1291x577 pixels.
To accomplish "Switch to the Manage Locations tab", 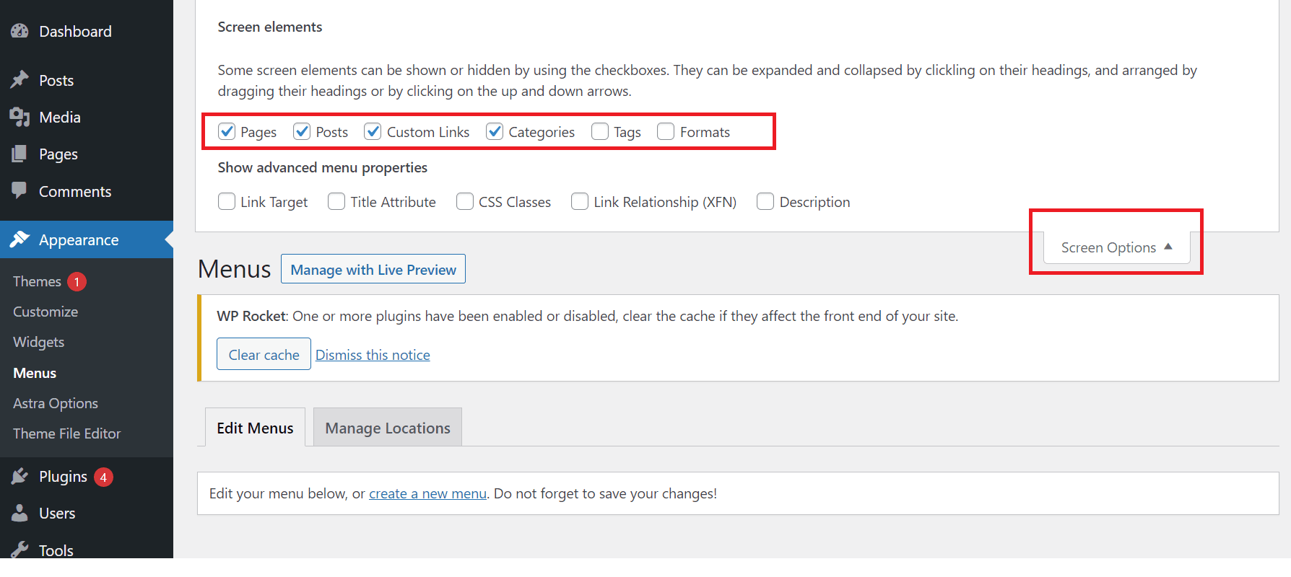I will coord(388,428).
